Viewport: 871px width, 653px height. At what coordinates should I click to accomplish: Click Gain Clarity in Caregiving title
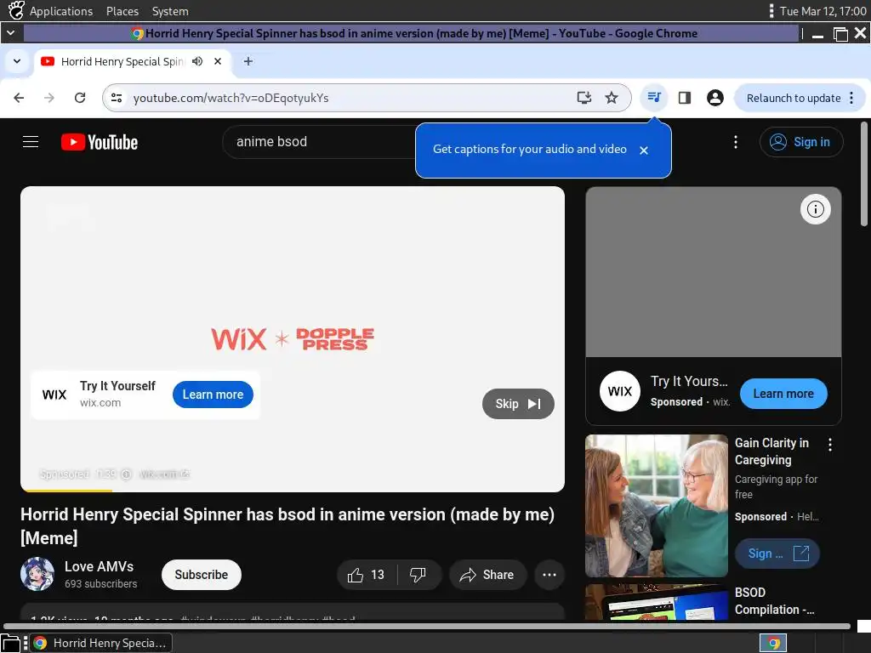[x=772, y=451]
